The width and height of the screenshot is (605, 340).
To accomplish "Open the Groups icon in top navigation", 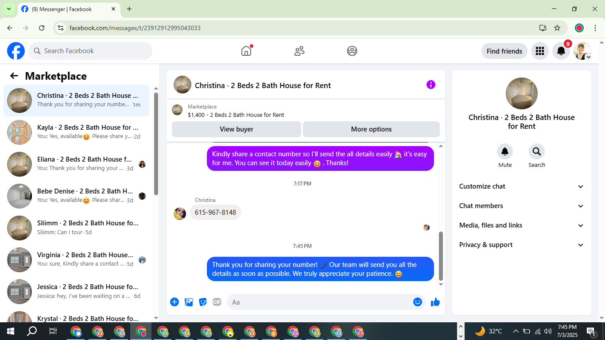I will (352, 51).
